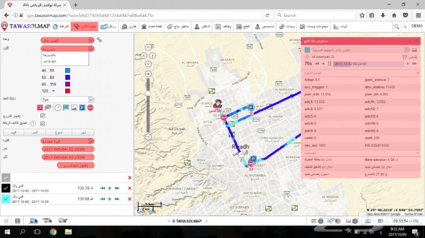The image size is (425, 238).
Task: Open the Tools tab with ruler icon
Action: tap(340, 26)
